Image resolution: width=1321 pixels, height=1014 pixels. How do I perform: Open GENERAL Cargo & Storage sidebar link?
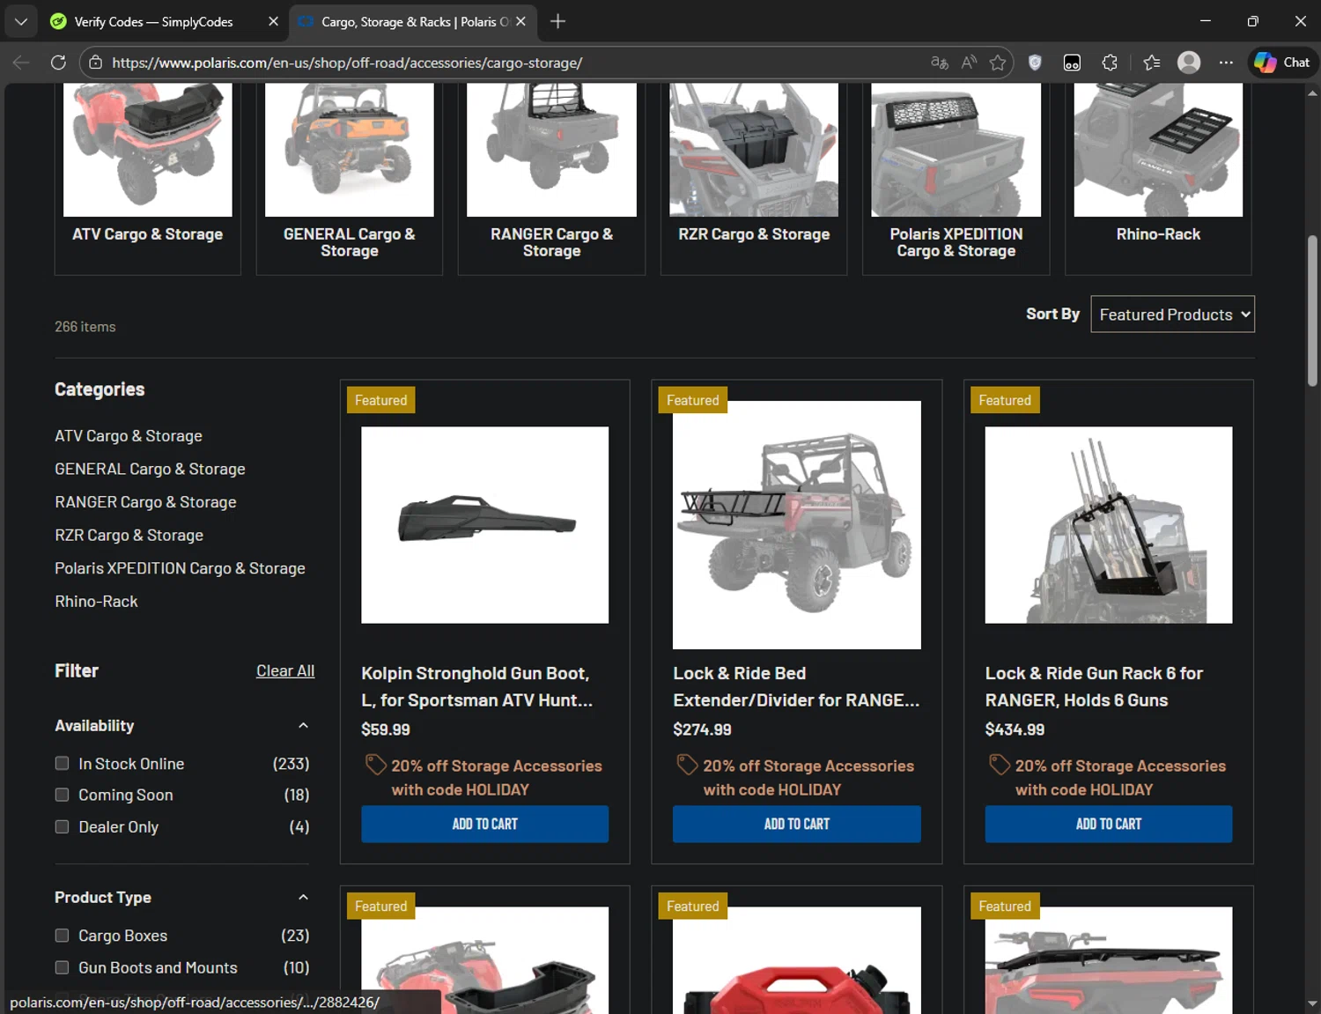150,469
